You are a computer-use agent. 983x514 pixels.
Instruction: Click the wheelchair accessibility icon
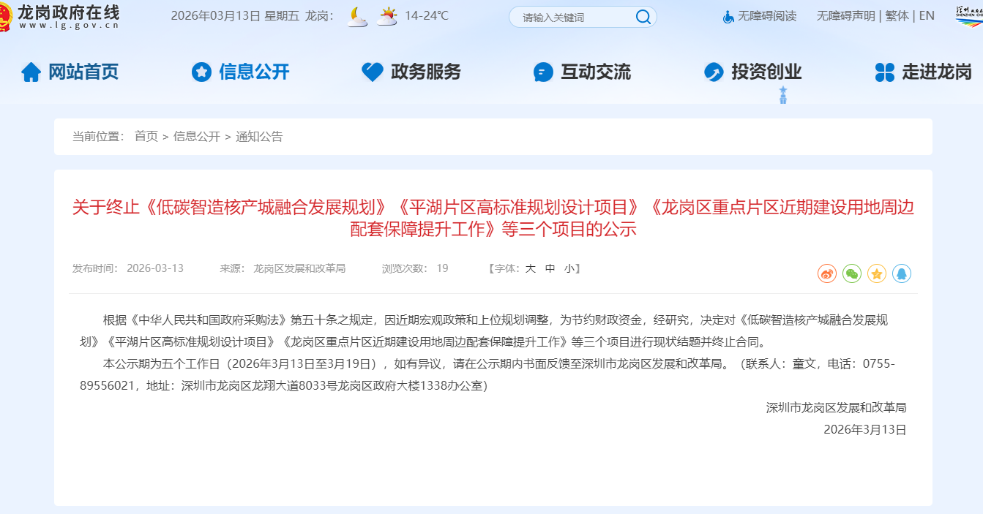coord(728,16)
